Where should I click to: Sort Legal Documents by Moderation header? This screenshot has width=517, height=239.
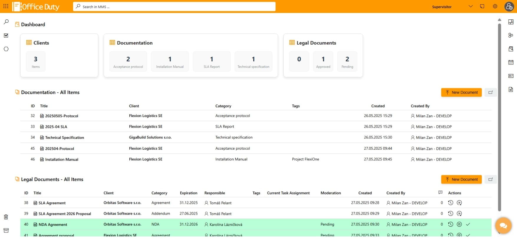pos(331,193)
